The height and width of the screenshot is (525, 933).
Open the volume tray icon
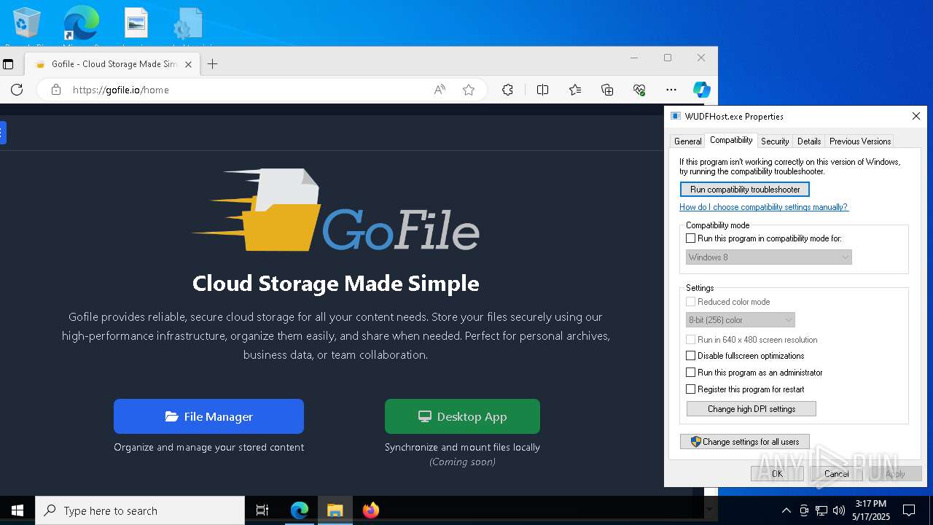(839, 510)
